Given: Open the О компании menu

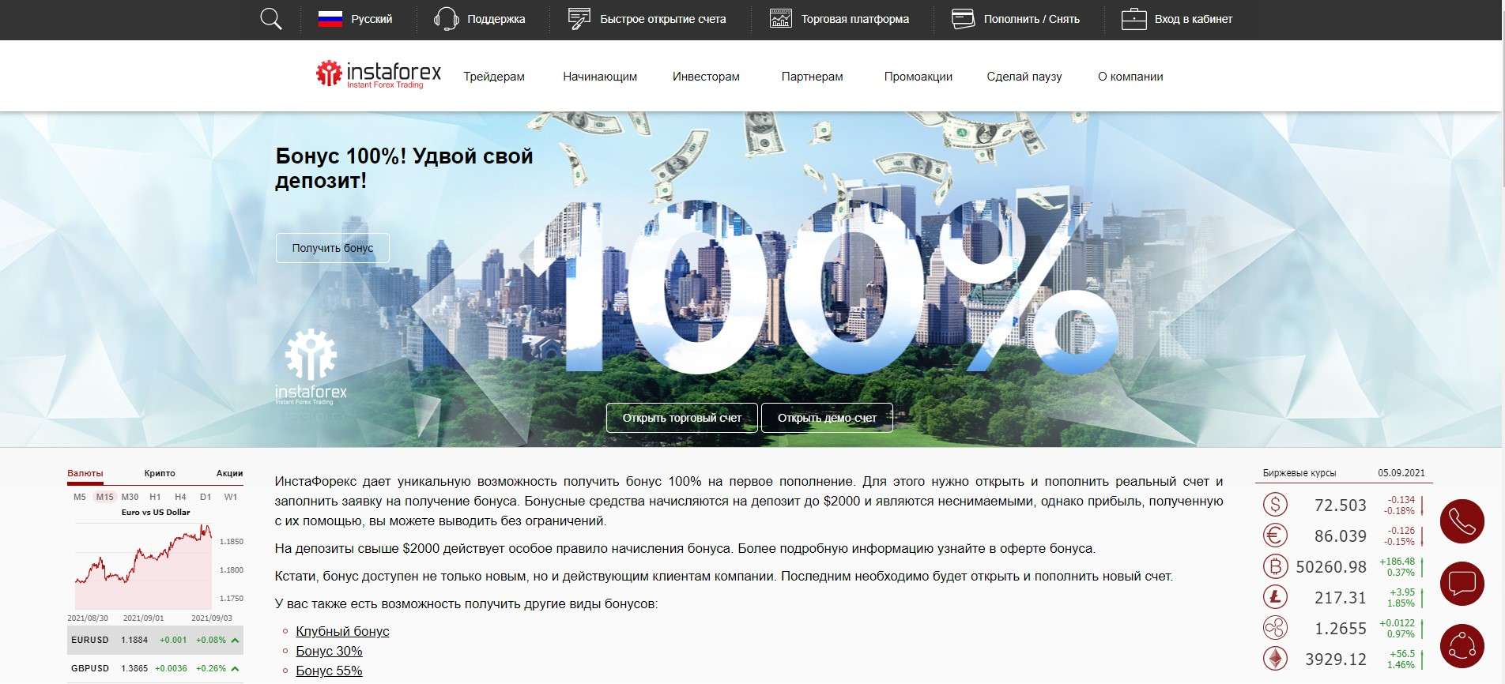Looking at the screenshot, I should click(1130, 77).
